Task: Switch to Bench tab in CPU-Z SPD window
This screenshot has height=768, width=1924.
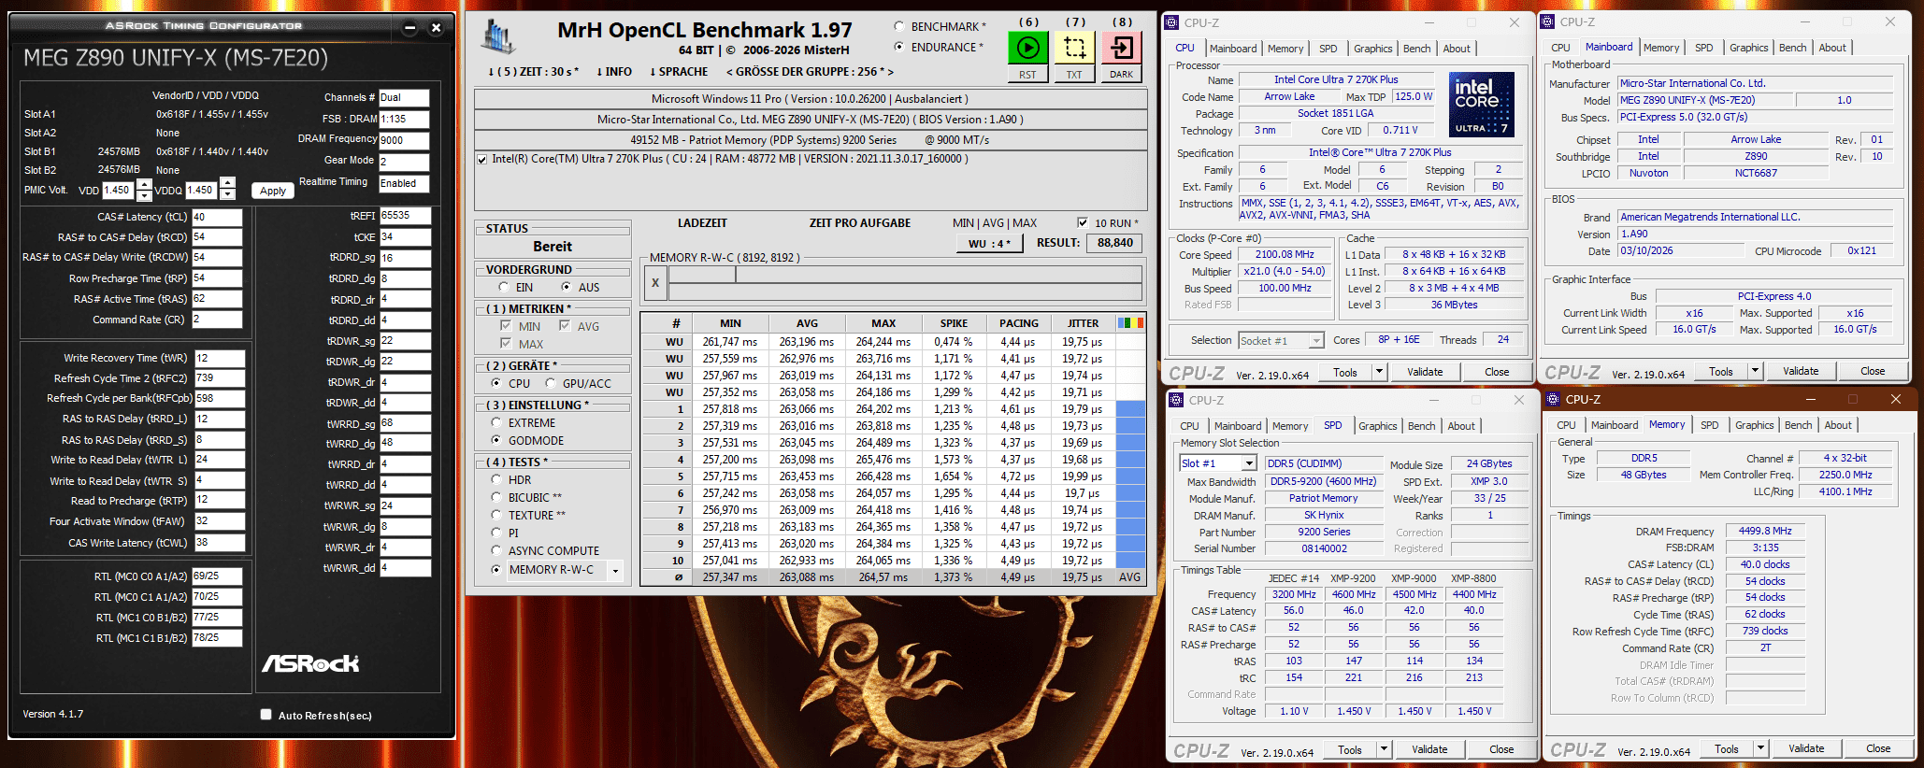Action: point(1421,426)
